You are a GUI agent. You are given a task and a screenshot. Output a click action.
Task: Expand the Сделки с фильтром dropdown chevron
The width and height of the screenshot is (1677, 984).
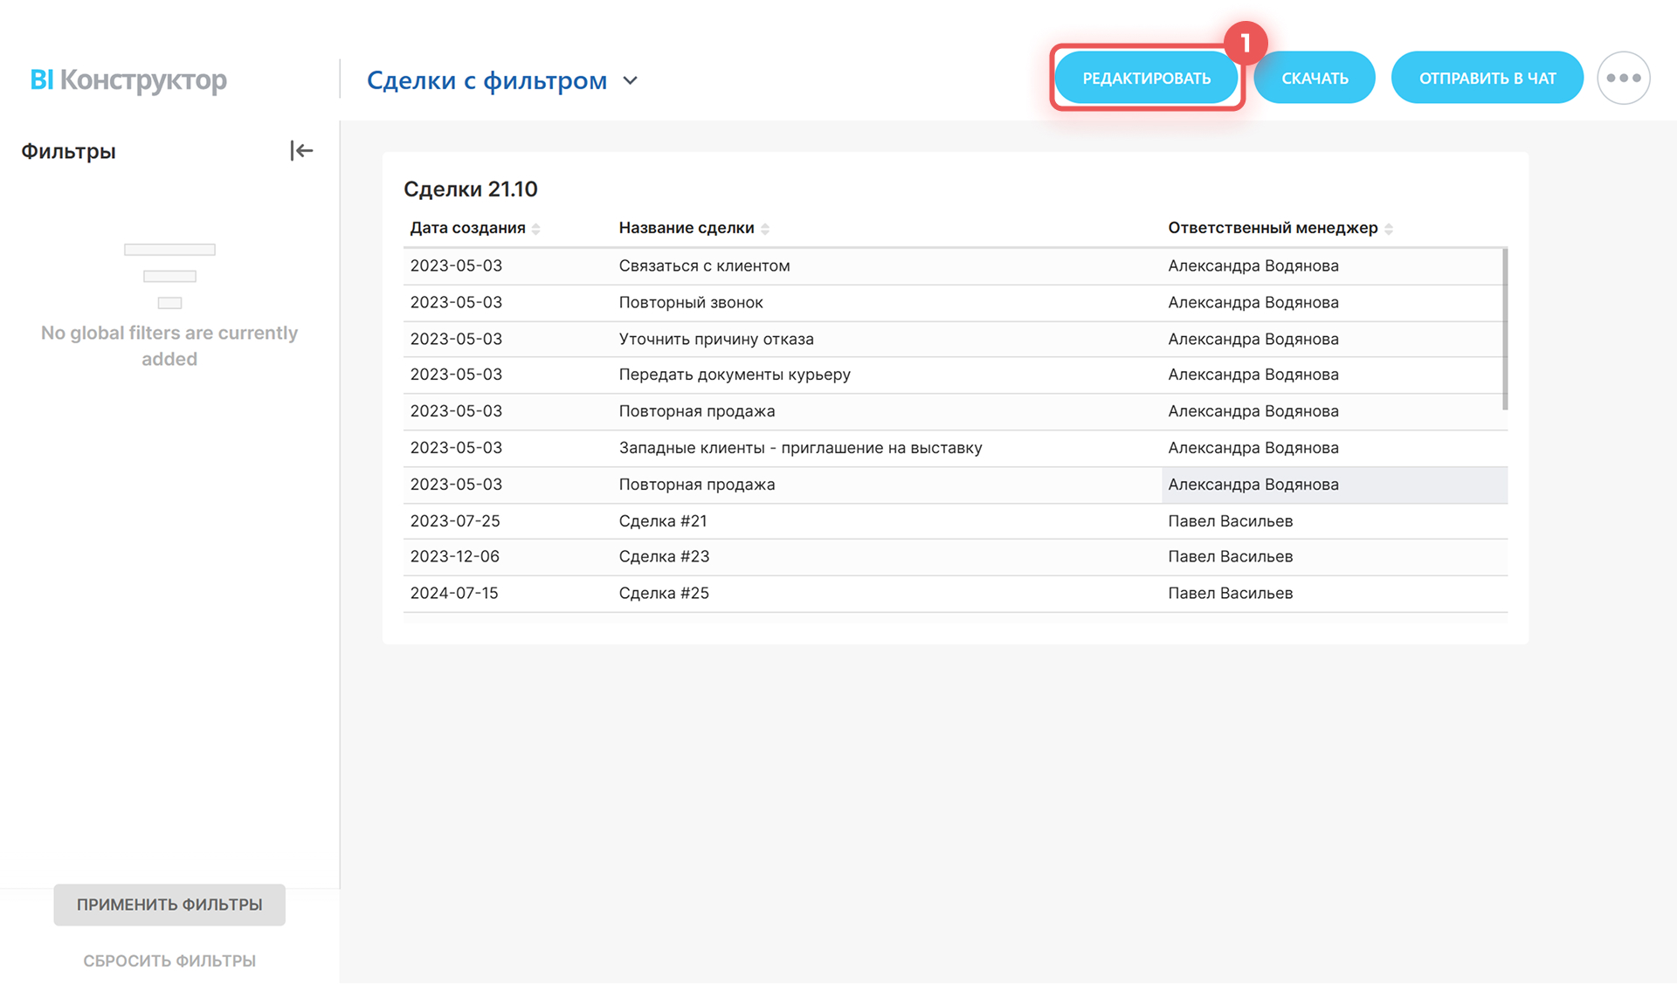click(x=631, y=81)
